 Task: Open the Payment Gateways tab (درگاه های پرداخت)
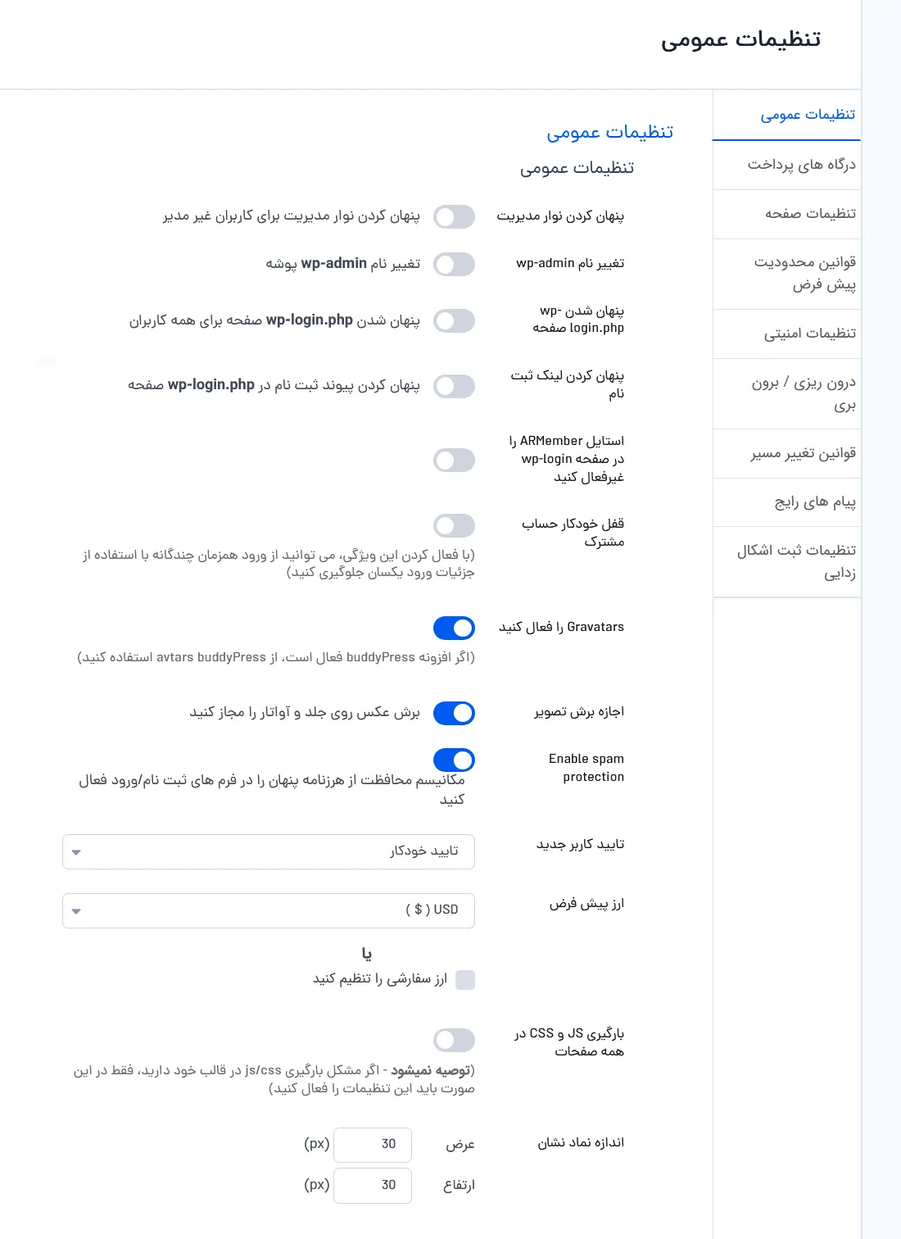tap(787, 166)
